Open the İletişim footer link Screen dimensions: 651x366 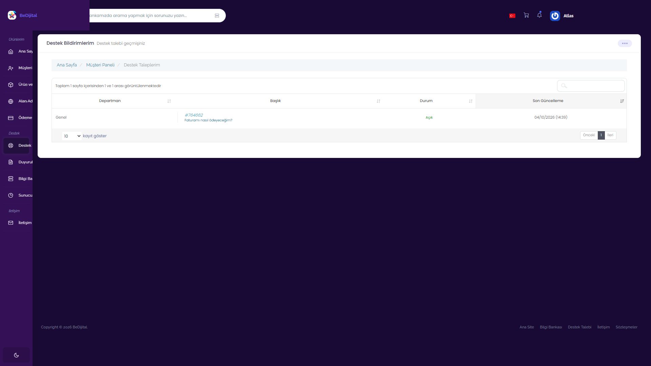point(604,327)
